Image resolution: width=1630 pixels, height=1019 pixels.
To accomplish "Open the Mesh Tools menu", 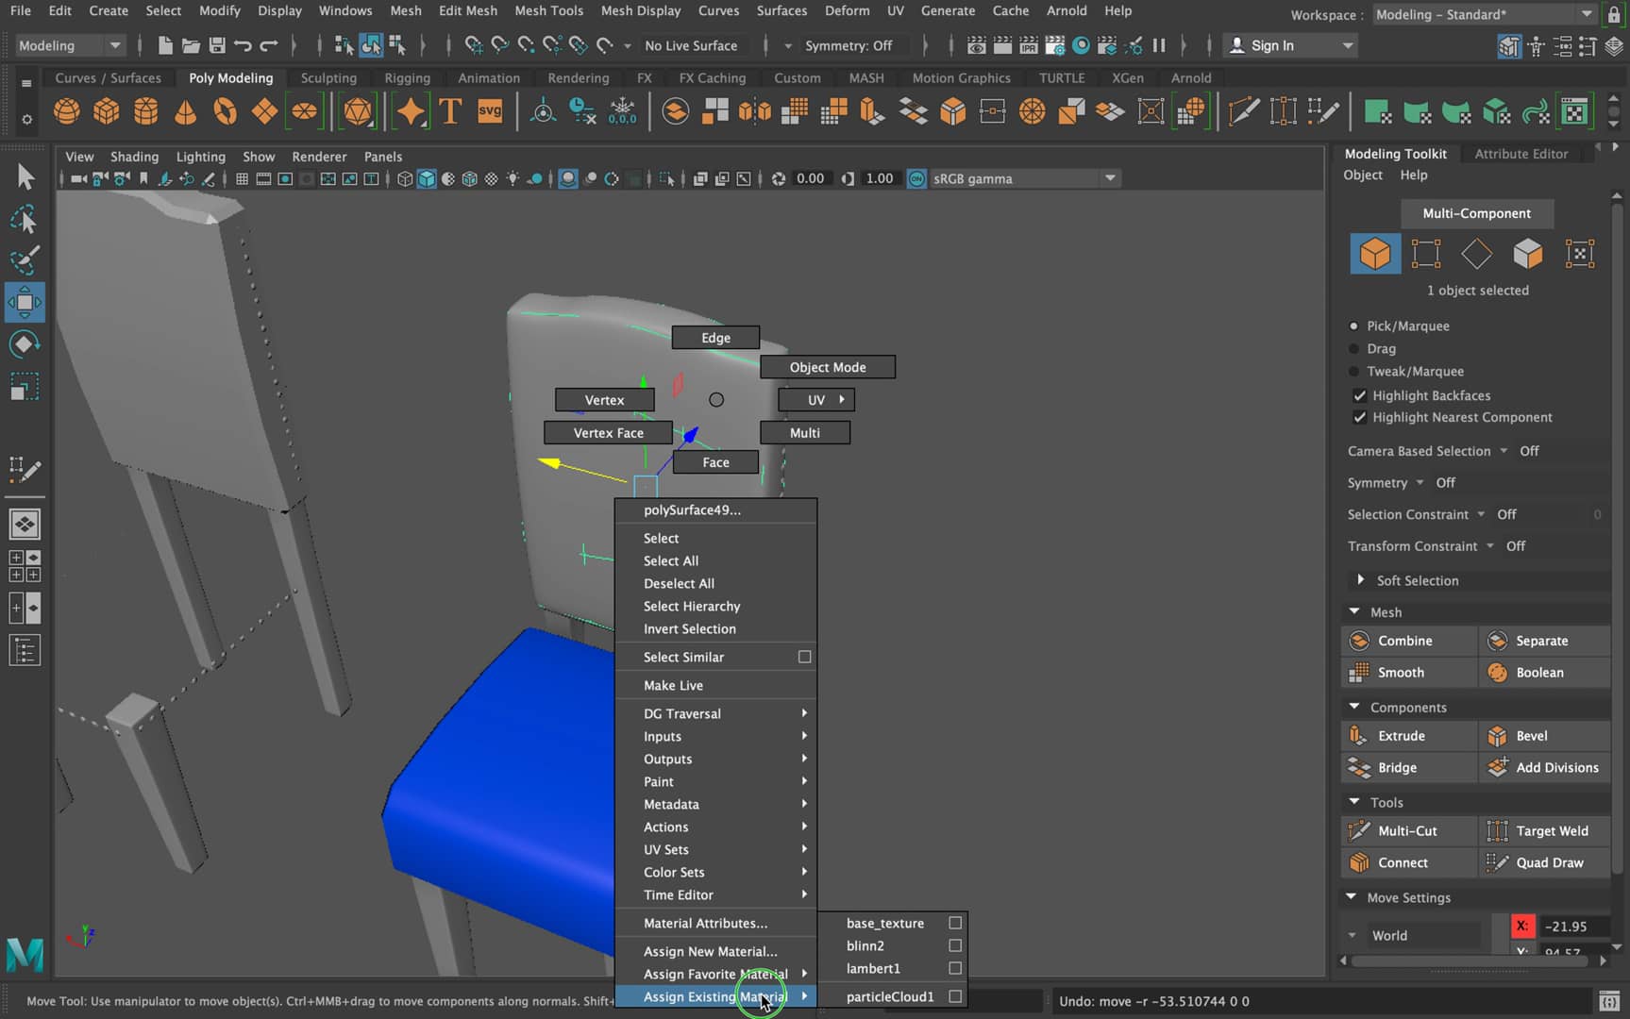I will [549, 10].
